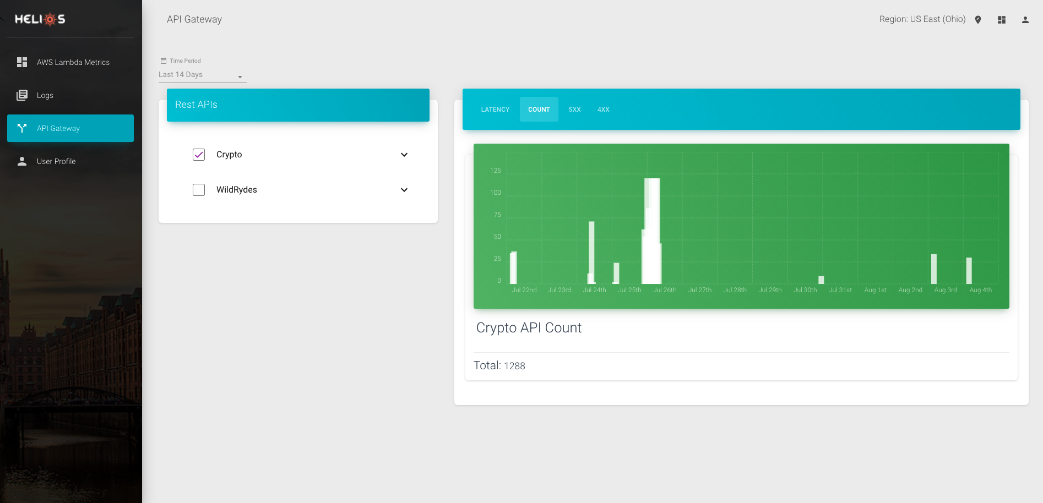Expand the WildRydes API chevron
Screen dimensions: 1043x503
tap(404, 190)
